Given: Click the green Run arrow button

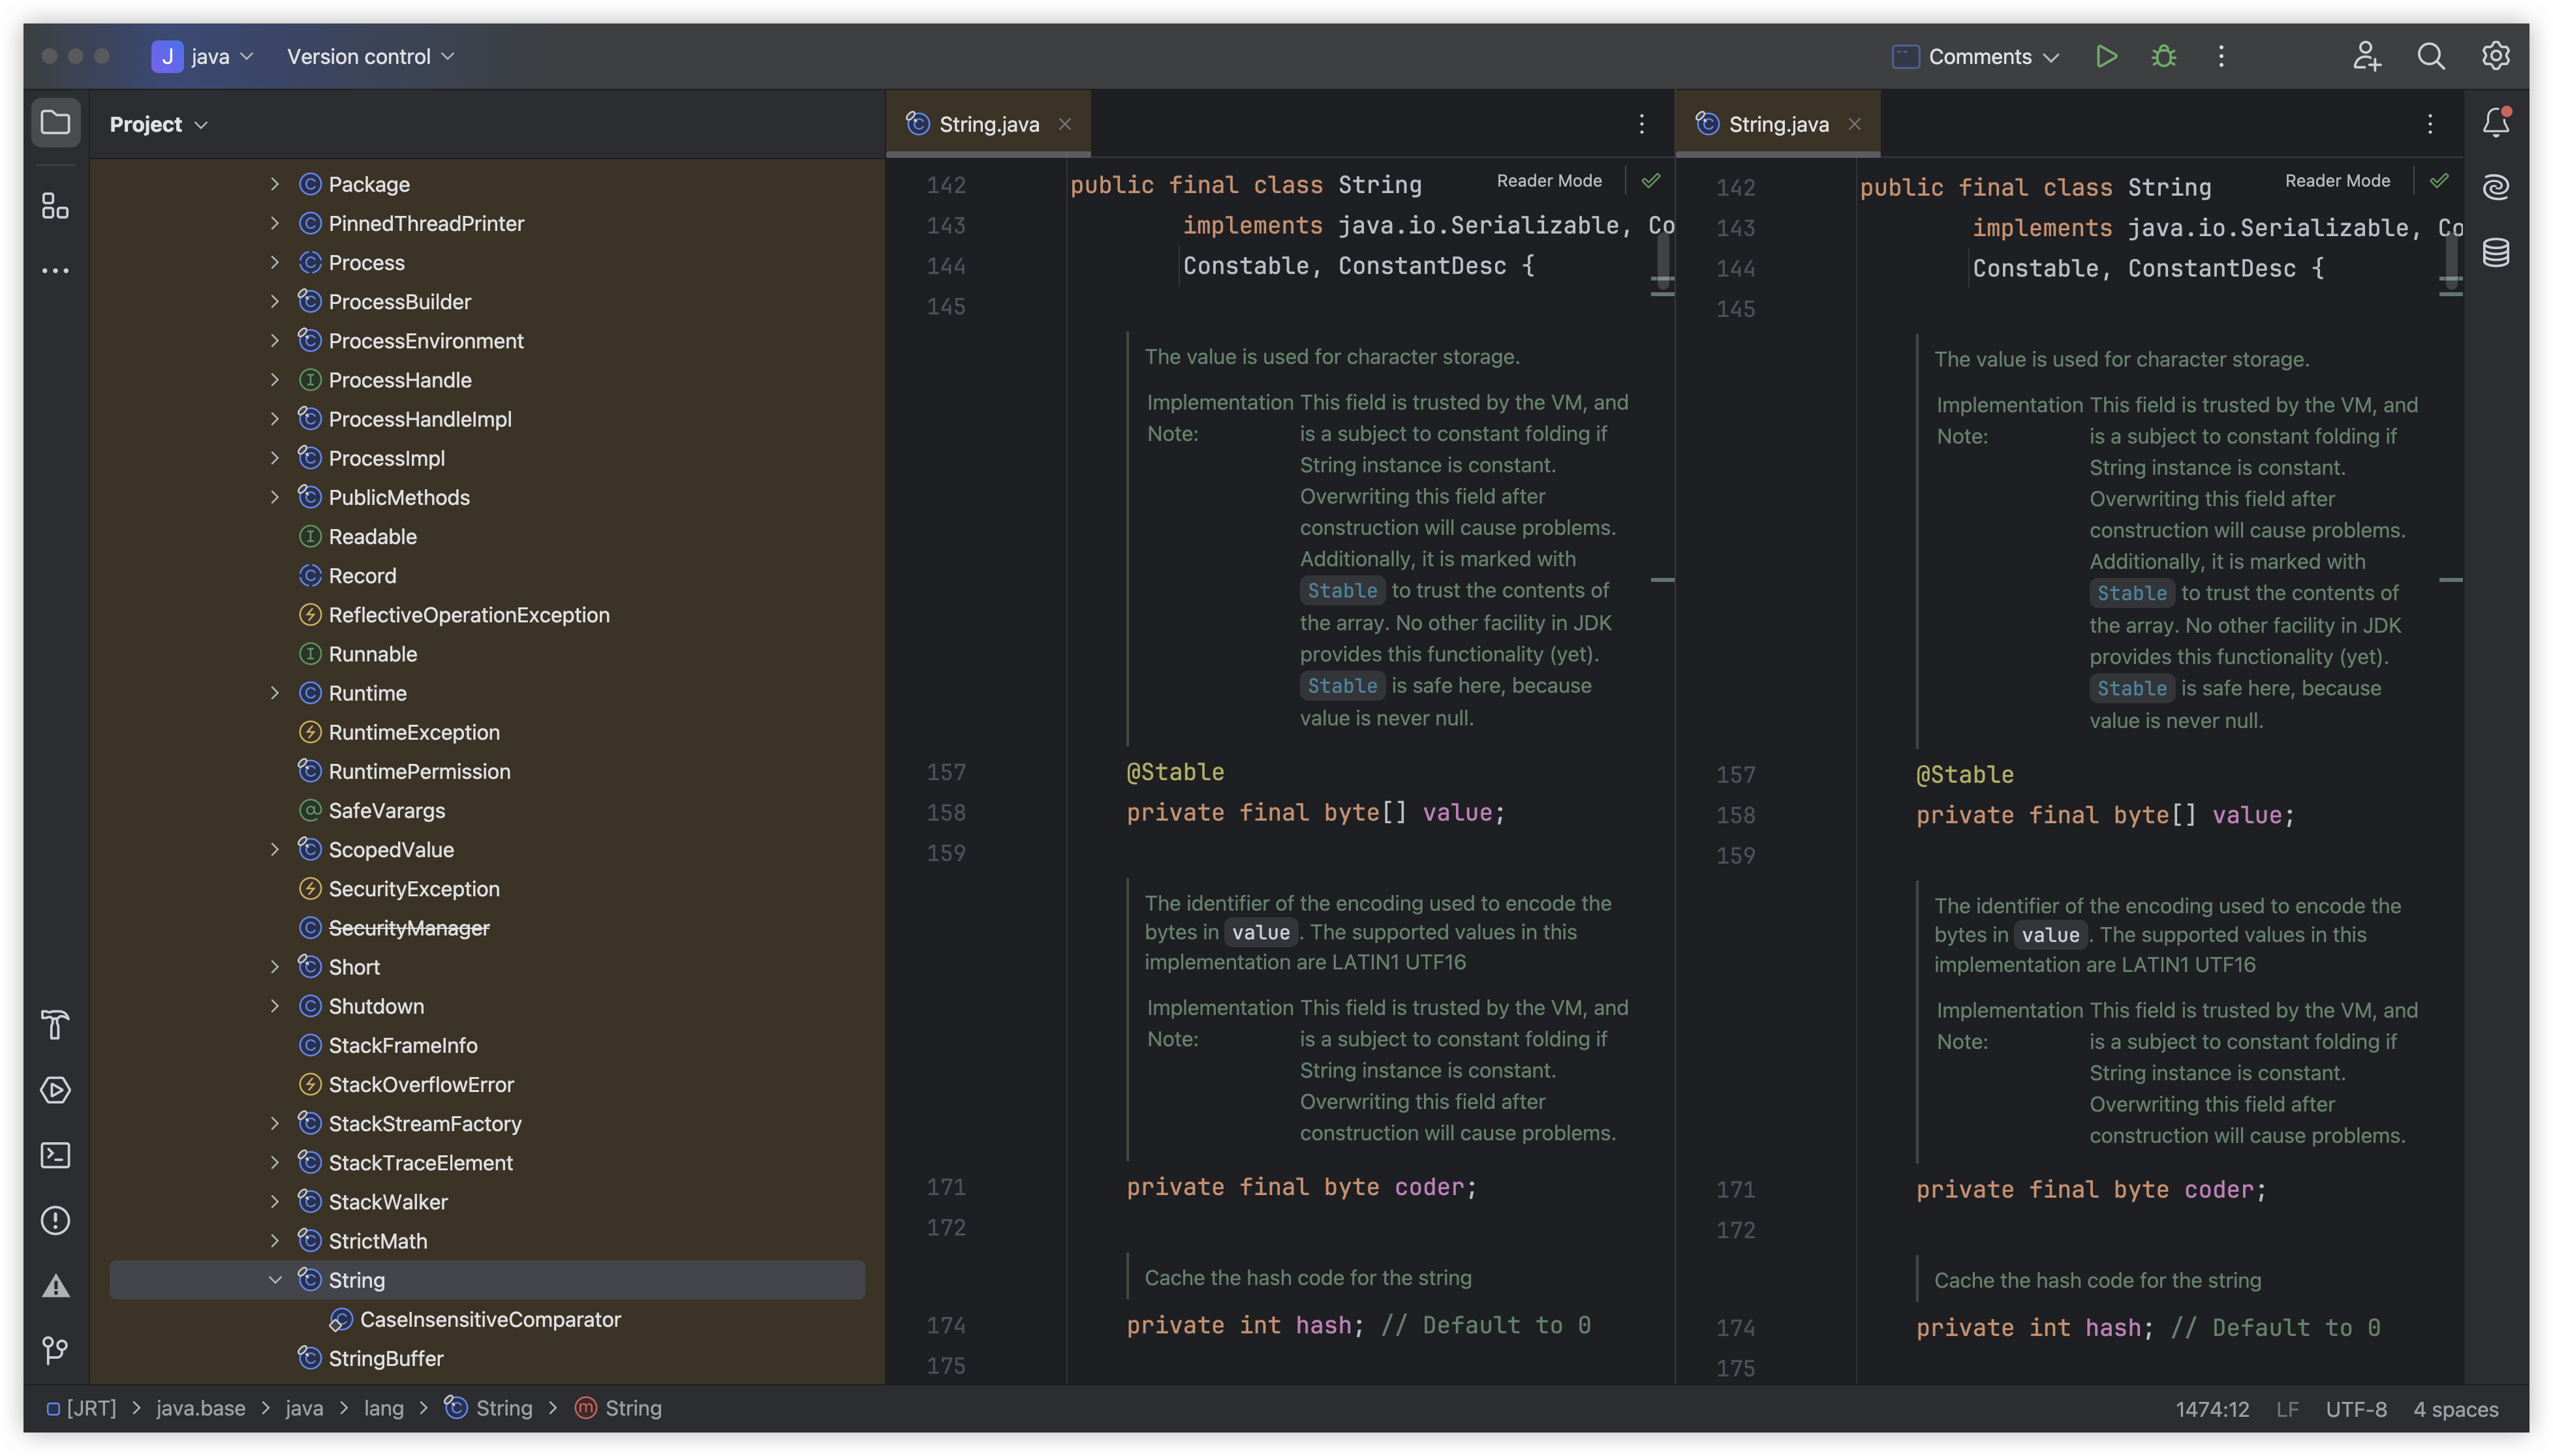Looking at the screenshot, I should (x=2106, y=56).
